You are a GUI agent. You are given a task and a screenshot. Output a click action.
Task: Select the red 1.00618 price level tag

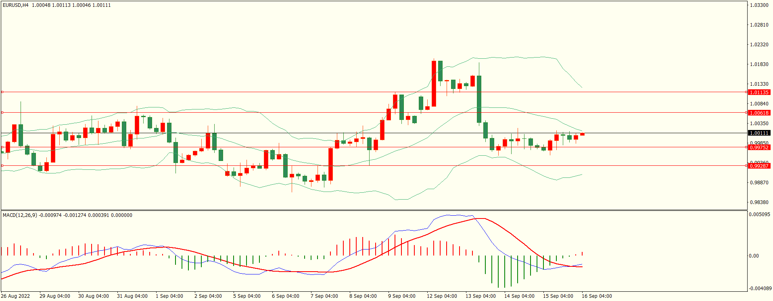759,113
